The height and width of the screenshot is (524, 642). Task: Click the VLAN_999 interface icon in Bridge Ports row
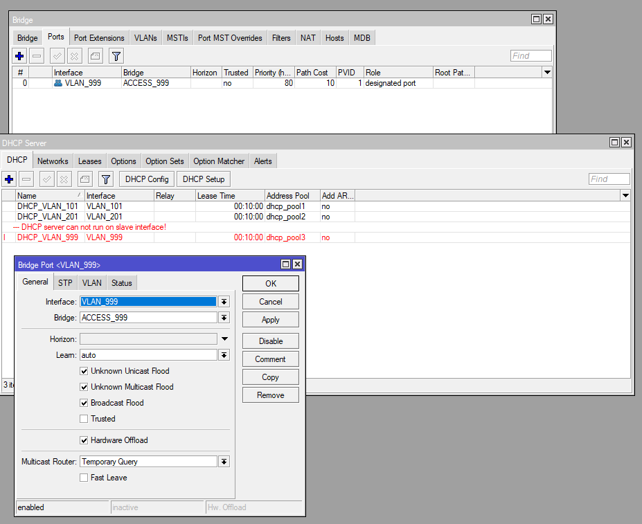57,83
